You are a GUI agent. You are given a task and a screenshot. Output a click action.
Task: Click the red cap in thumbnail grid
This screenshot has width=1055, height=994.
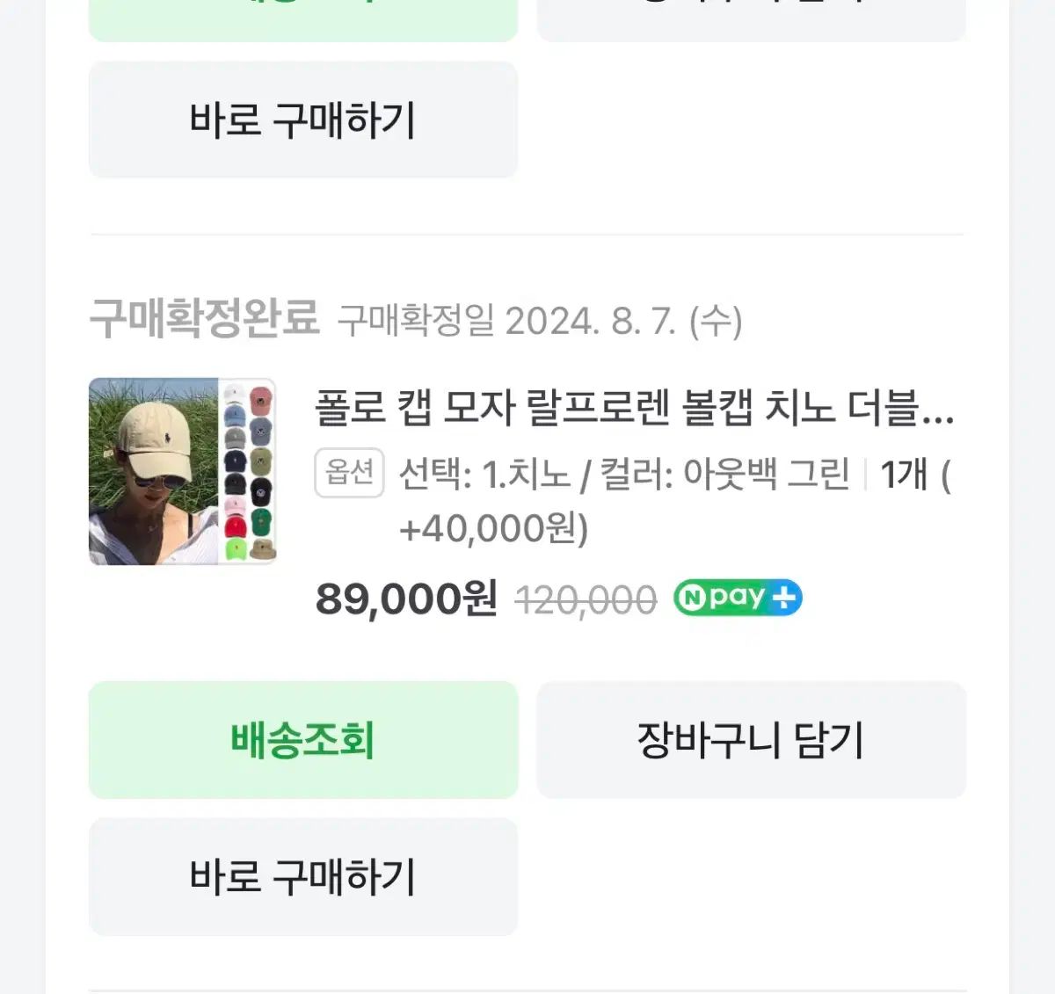click(235, 527)
